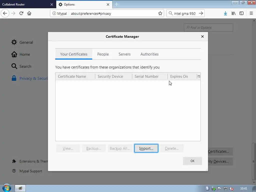Toggle the sidebar view icon
The image size is (256, 192).
(241, 13)
